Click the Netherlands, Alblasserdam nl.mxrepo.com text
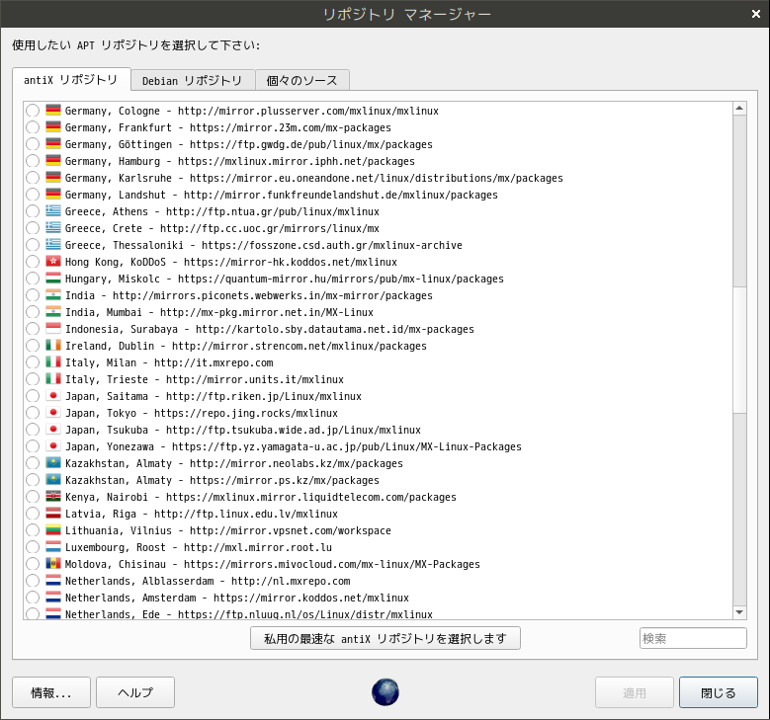 point(208,581)
